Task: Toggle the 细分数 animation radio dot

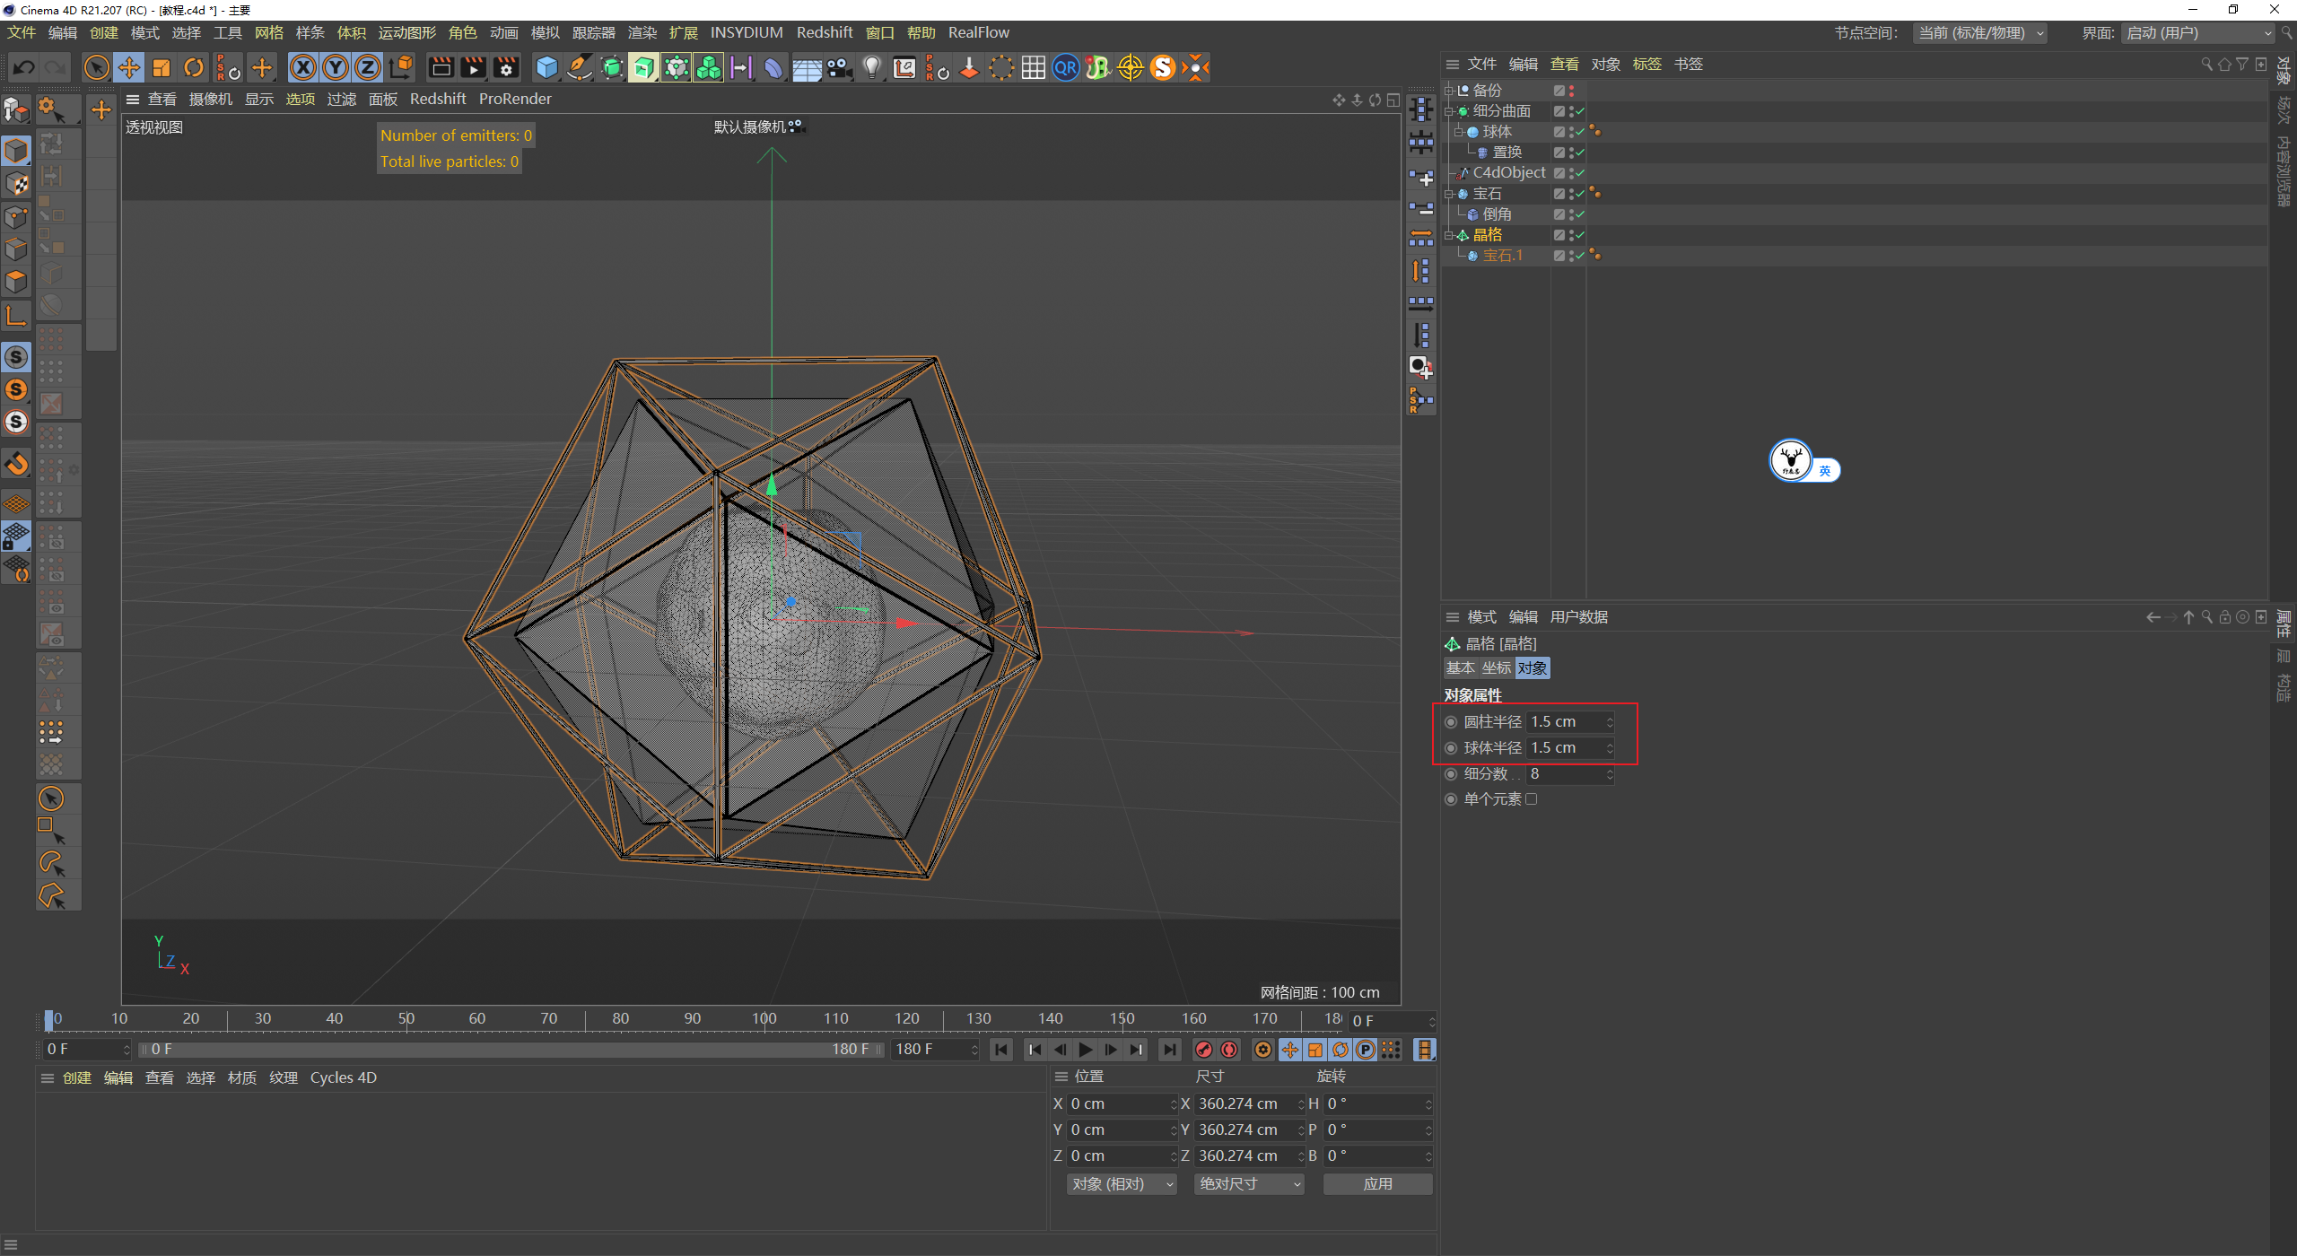Action: click(x=1451, y=773)
